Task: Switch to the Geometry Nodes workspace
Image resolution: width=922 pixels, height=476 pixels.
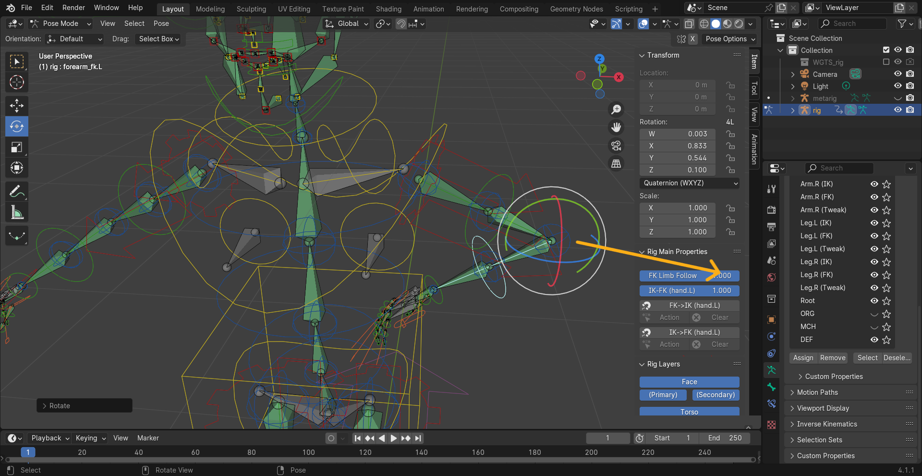Action: click(x=576, y=9)
